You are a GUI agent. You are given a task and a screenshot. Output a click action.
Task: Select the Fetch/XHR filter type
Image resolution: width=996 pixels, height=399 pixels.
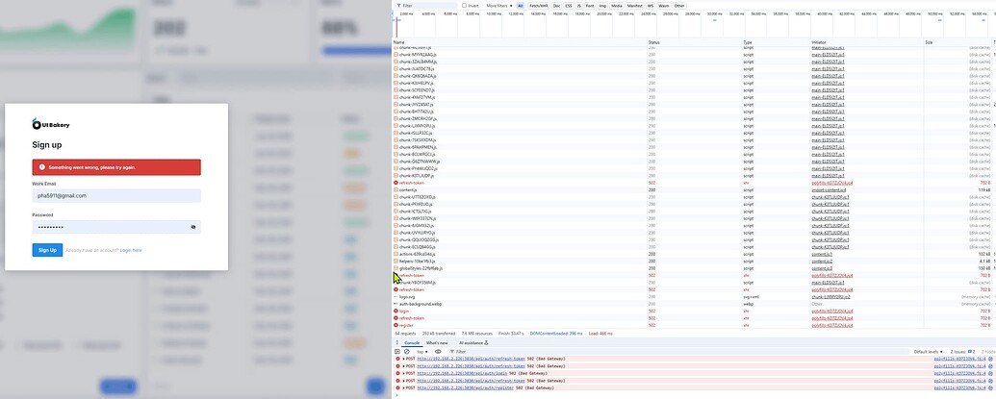pyautogui.click(x=537, y=6)
